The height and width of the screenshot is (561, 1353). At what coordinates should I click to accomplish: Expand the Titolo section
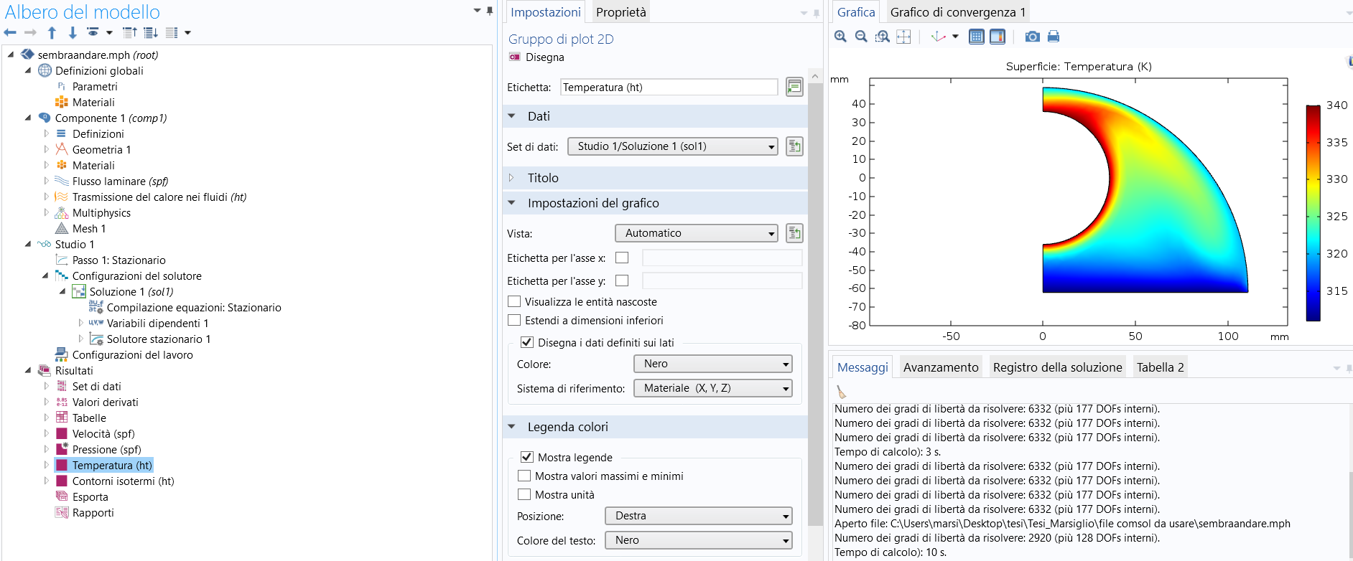pyautogui.click(x=542, y=178)
